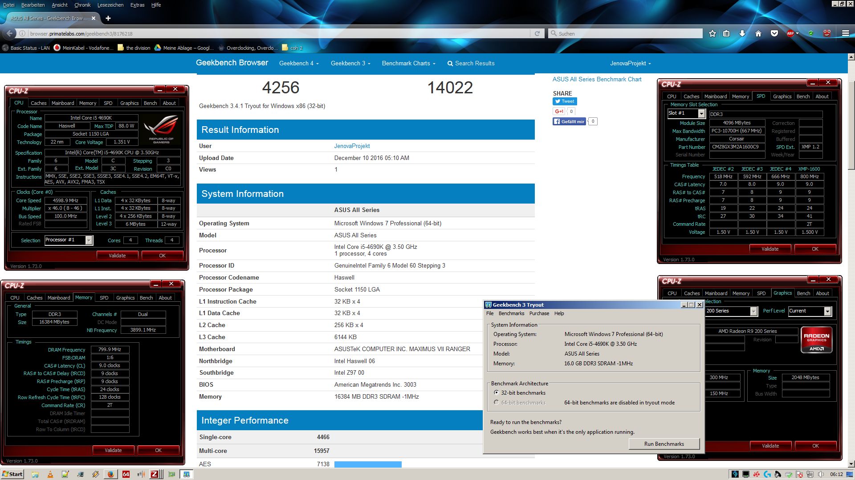Screen dimensions: 855x480
Task: Switch to SPD tab in bottom-left CPU-Z Memory window
Action: coord(104,298)
